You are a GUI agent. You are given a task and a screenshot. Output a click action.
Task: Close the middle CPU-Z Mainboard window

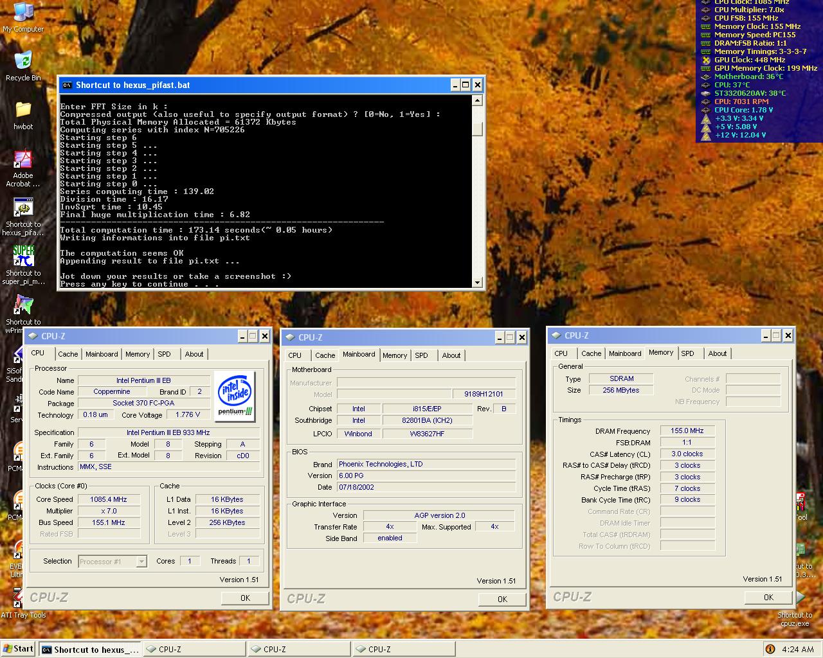click(x=522, y=337)
